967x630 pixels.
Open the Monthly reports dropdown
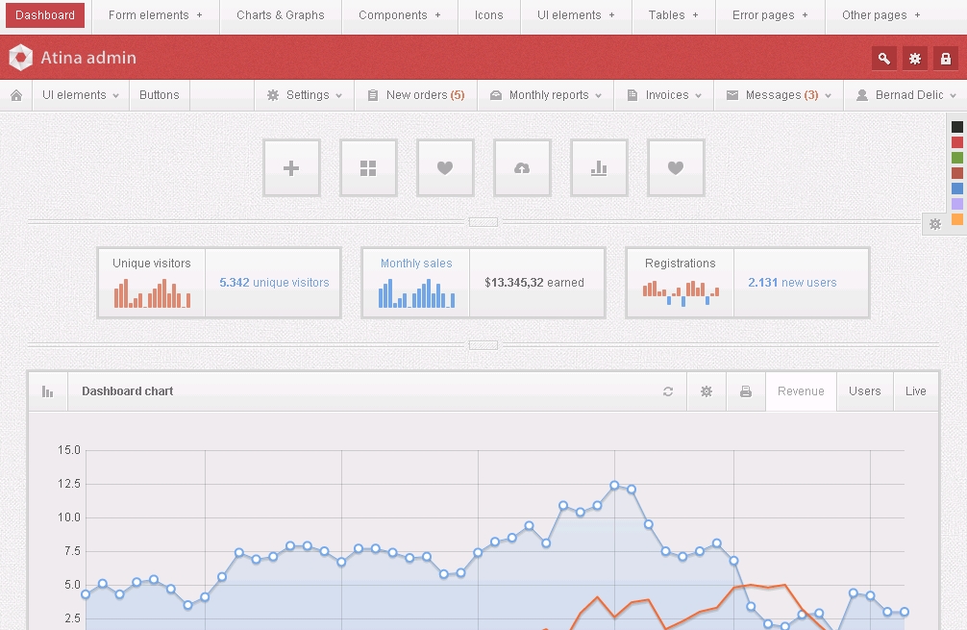pos(546,95)
